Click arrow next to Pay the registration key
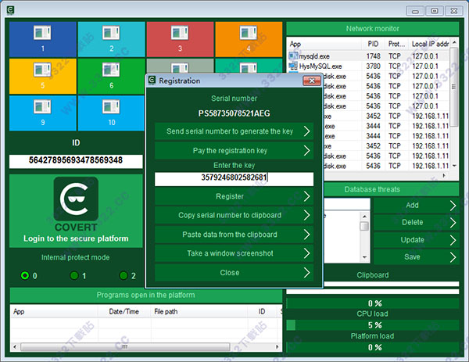 (306, 150)
